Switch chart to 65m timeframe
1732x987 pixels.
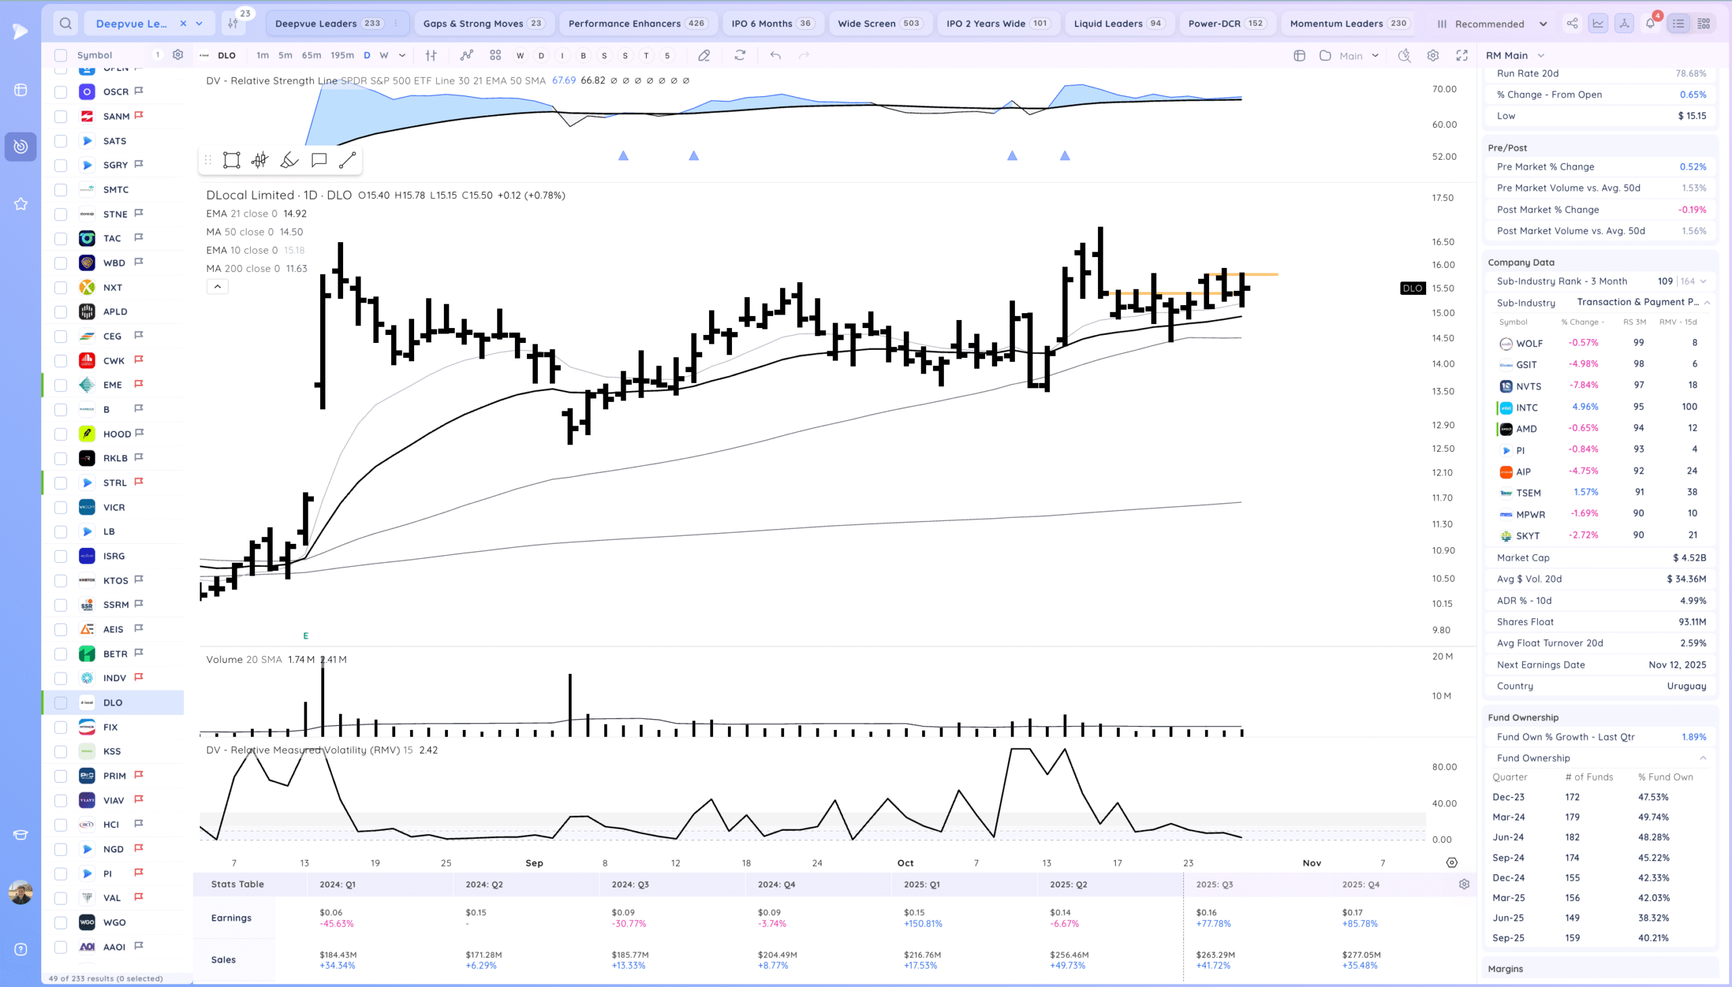point(311,55)
